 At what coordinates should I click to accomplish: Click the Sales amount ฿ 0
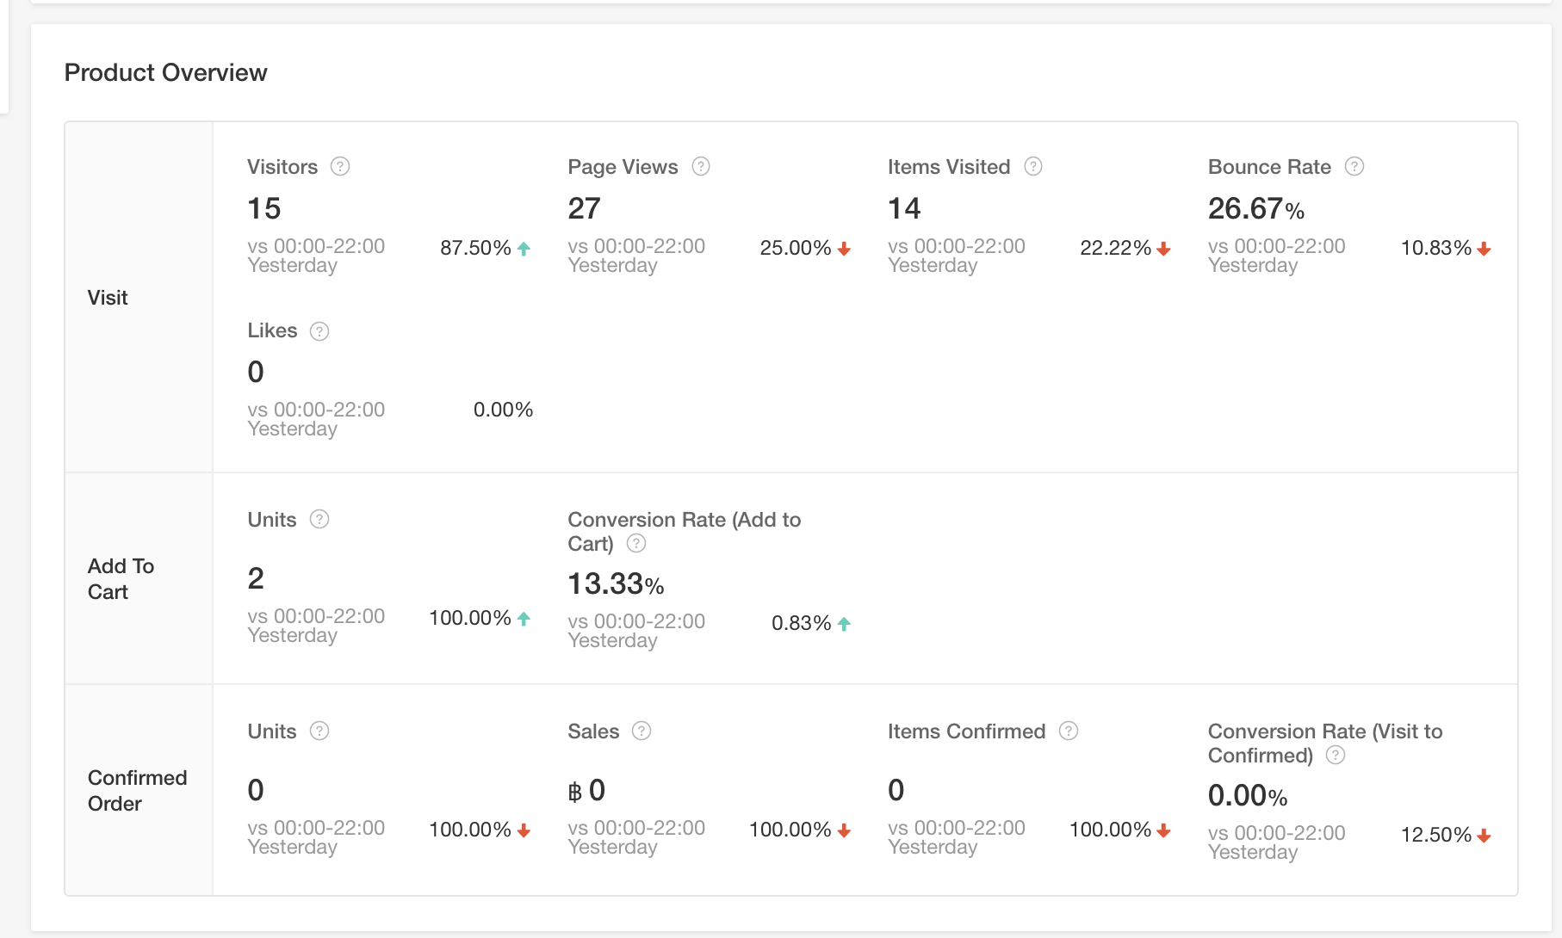pos(586,790)
